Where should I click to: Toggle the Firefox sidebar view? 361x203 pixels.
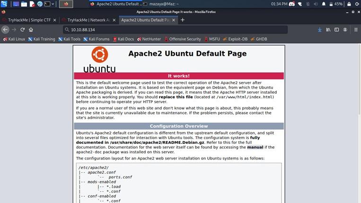click(336, 29)
